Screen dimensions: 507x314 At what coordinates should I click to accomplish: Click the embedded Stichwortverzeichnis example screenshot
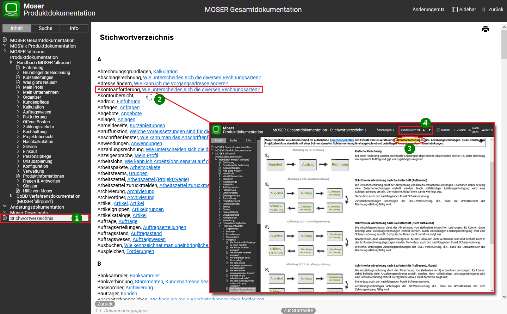click(352, 208)
